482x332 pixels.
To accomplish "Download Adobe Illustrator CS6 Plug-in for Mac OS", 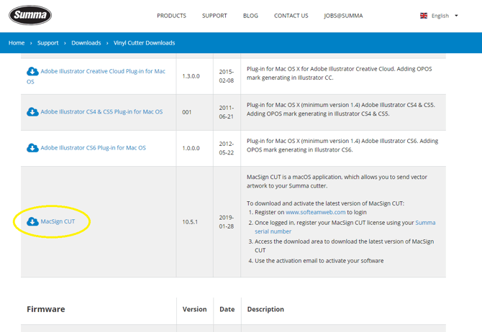I will (x=93, y=148).
